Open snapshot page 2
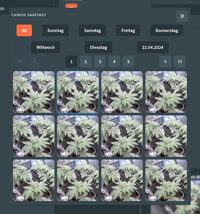This screenshot has height=214, width=200. coord(85,62)
